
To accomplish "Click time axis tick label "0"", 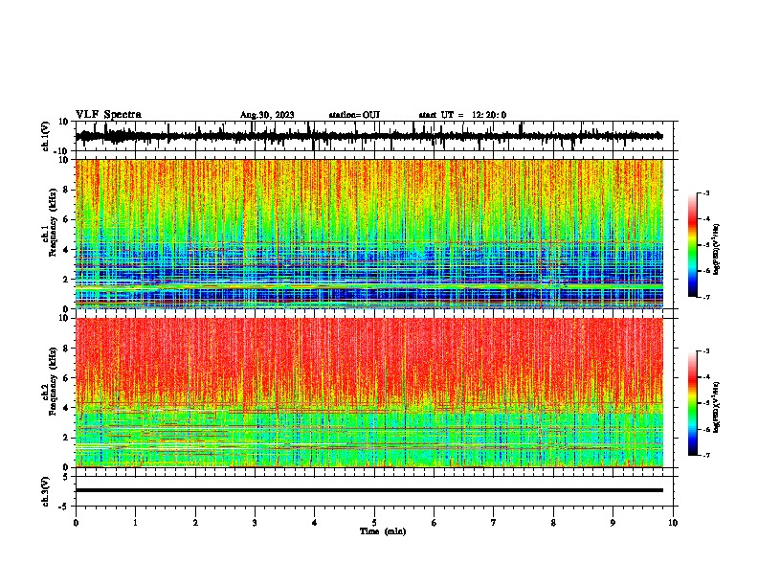I will coord(76,523).
